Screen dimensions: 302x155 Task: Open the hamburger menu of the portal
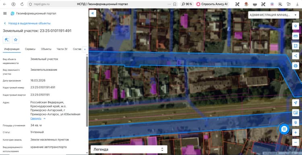coord(5,13)
